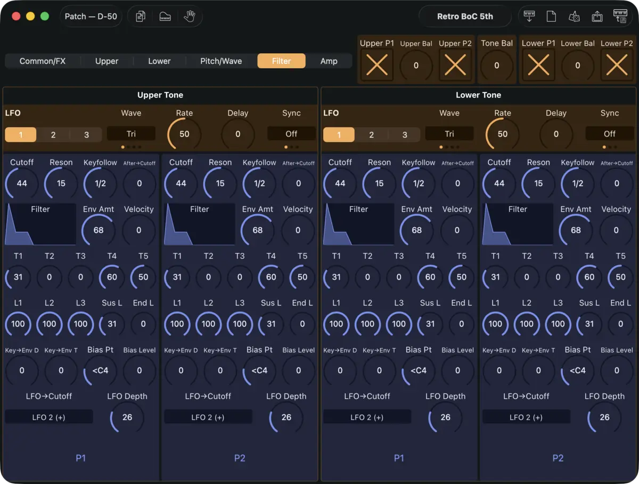The height and width of the screenshot is (484, 639).
Task: Click Lower Tone P1 Velocity knob
Action: pyautogui.click(x=457, y=230)
